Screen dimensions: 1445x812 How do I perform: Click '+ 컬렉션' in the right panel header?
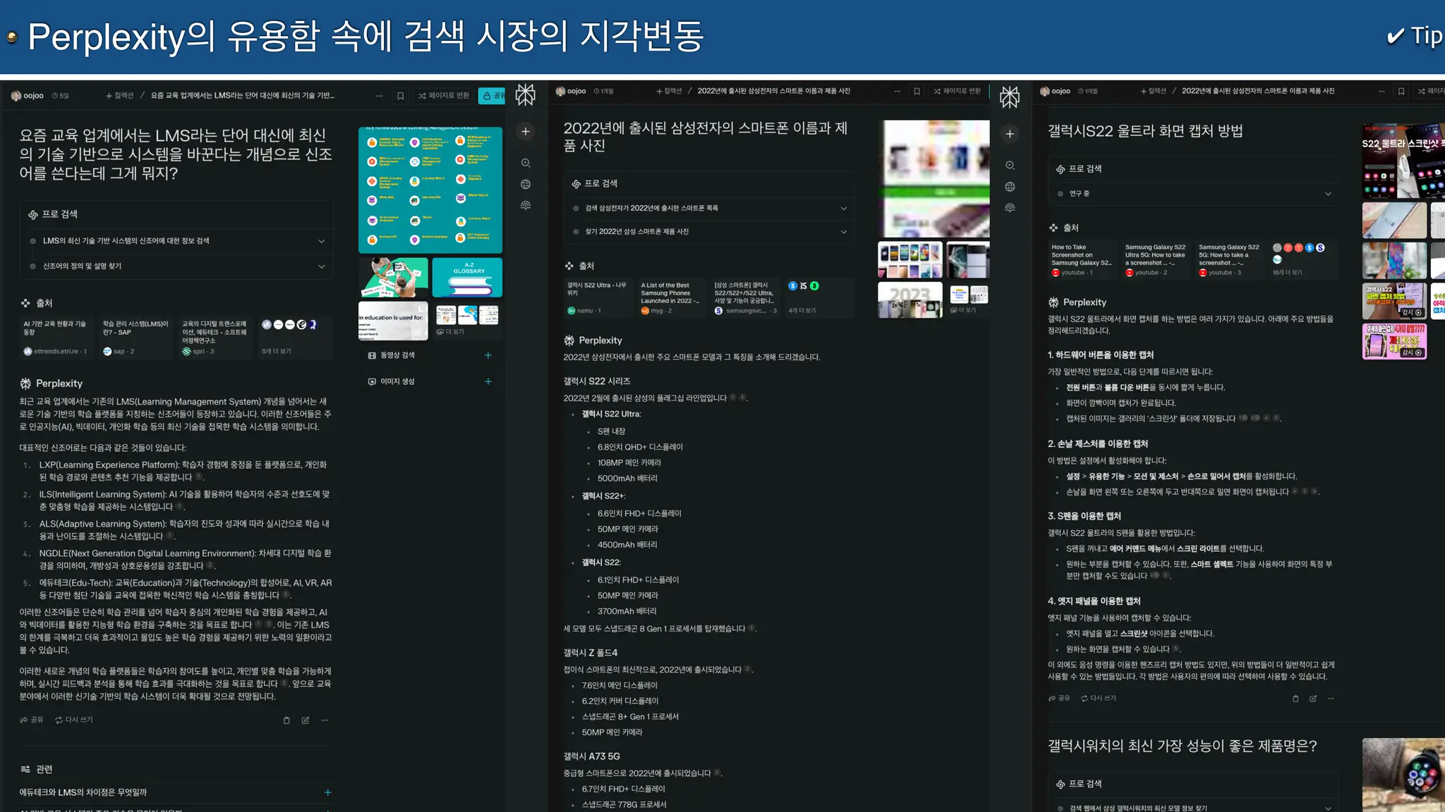[1154, 91]
